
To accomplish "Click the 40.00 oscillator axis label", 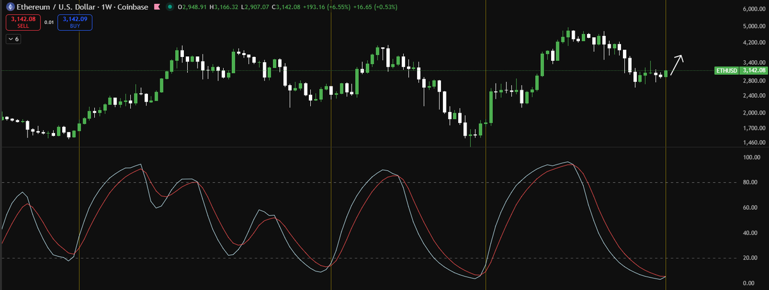I will [752, 233].
